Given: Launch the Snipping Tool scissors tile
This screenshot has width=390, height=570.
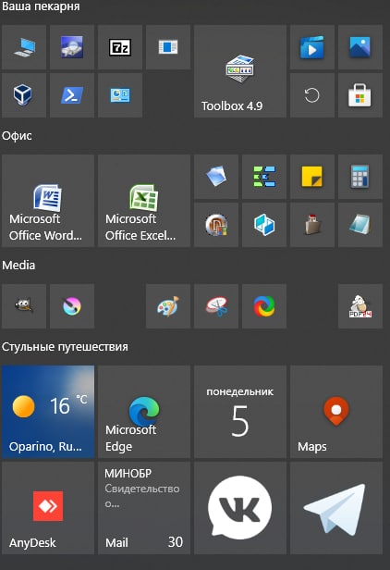Looking at the screenshot, I should pos(216,306).
